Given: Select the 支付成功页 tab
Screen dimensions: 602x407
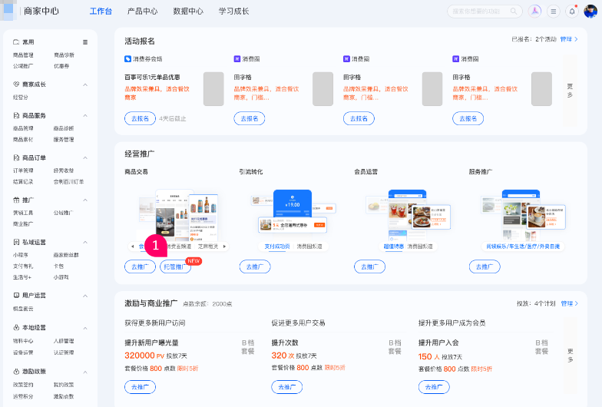Looking at the screenshot, I should point(276,247).
